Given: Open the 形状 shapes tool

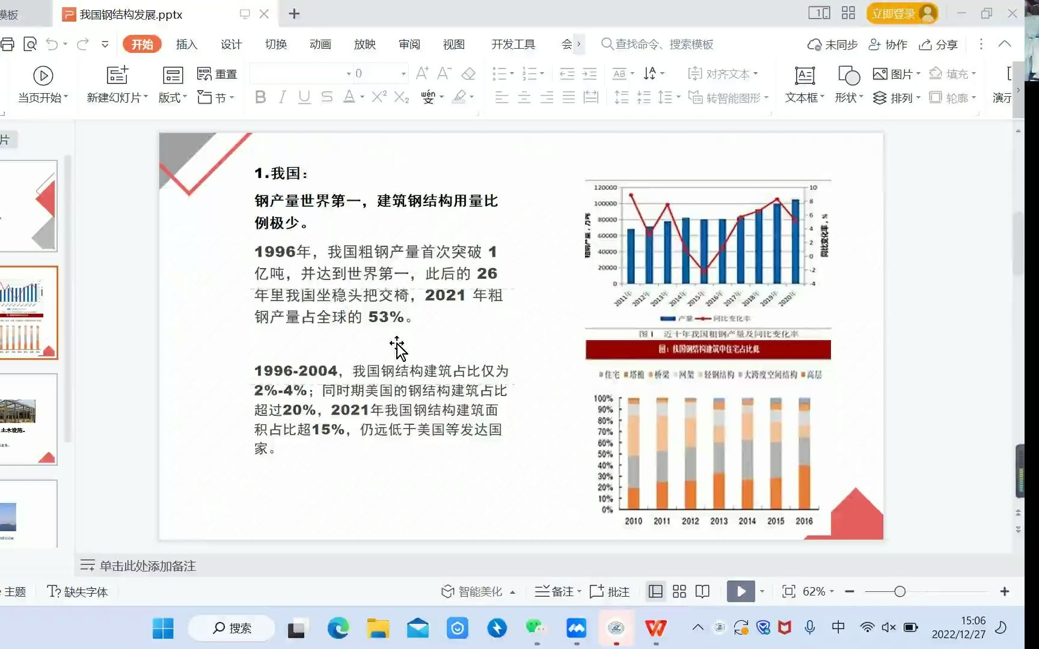Looking at the screenshot, I should pyautogui.click(x=848, y=84).
